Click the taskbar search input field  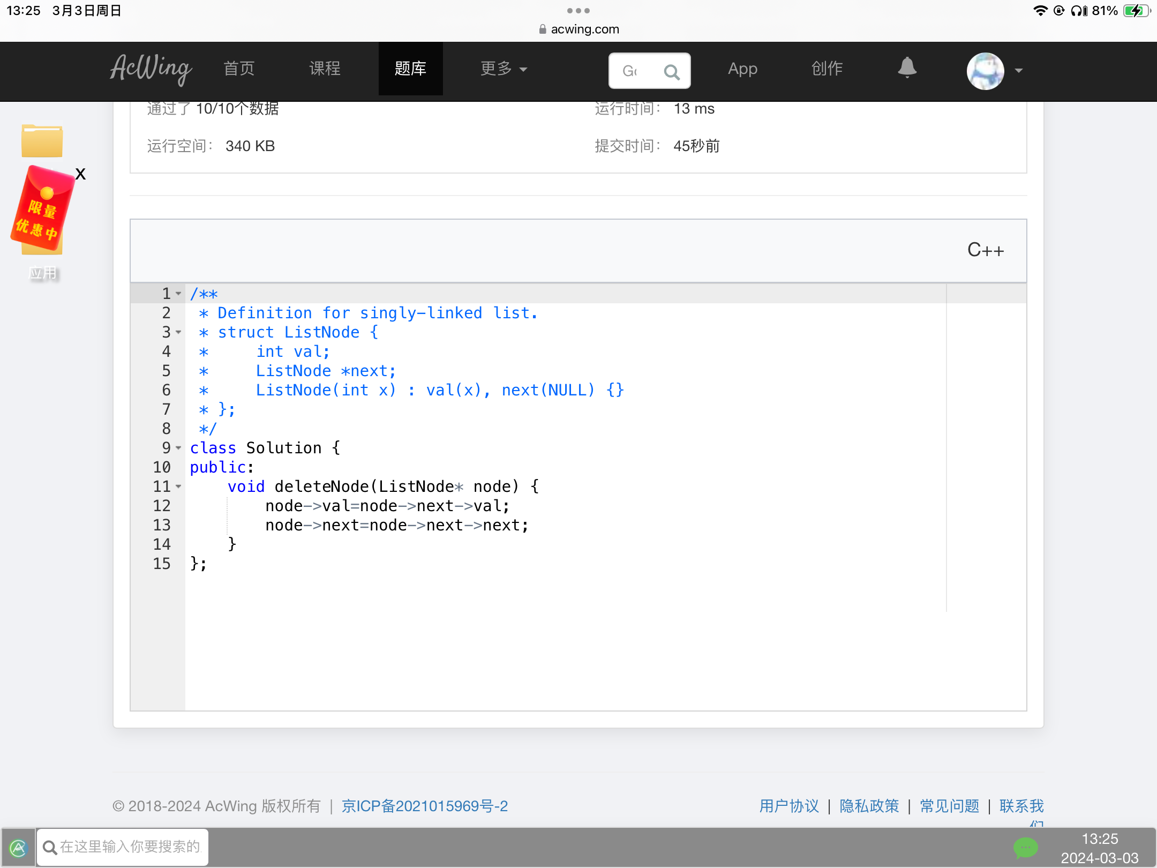pos(129,847)
